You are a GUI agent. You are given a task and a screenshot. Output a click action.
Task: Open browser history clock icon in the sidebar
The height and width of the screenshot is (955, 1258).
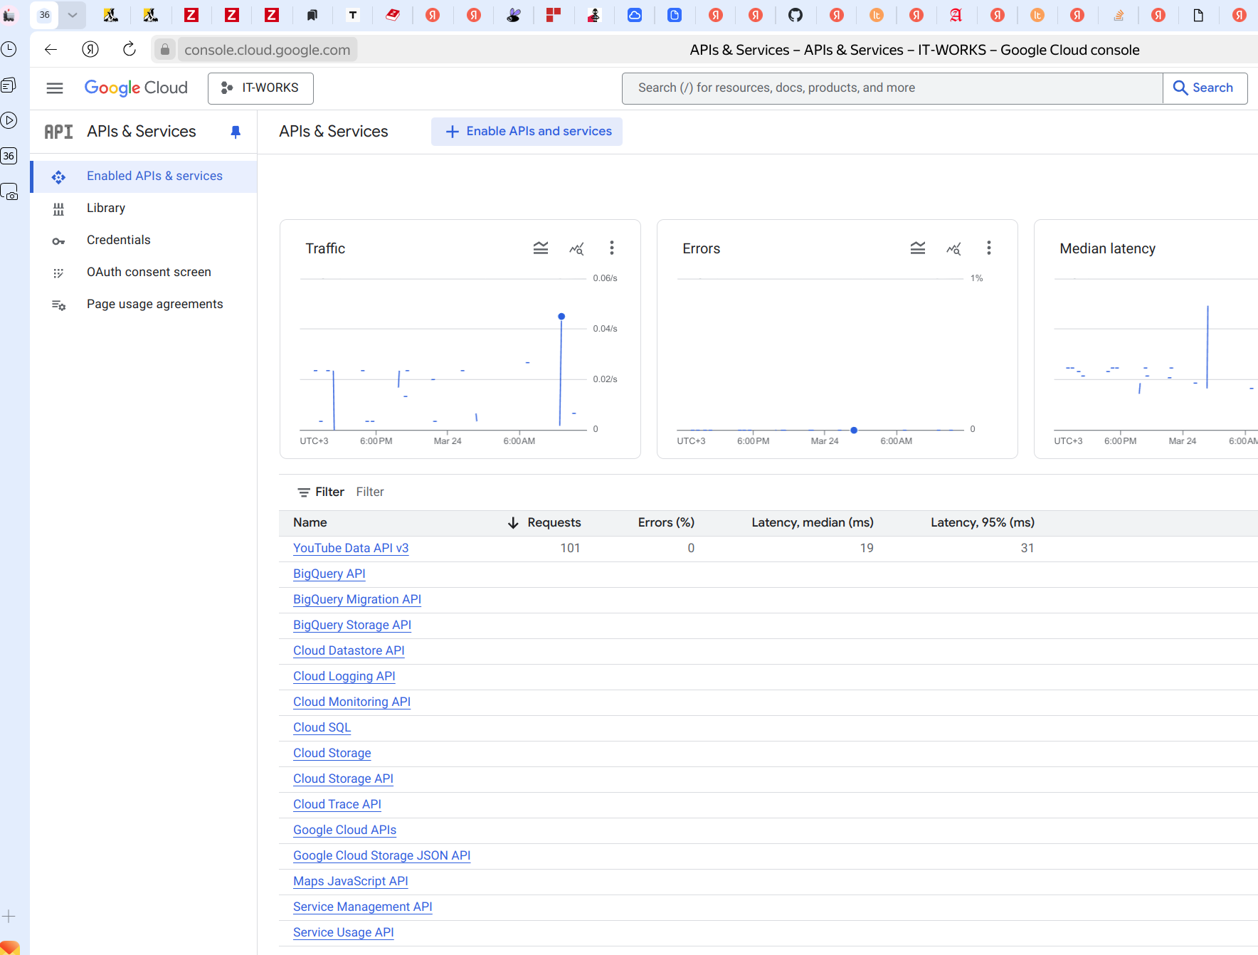9,49
